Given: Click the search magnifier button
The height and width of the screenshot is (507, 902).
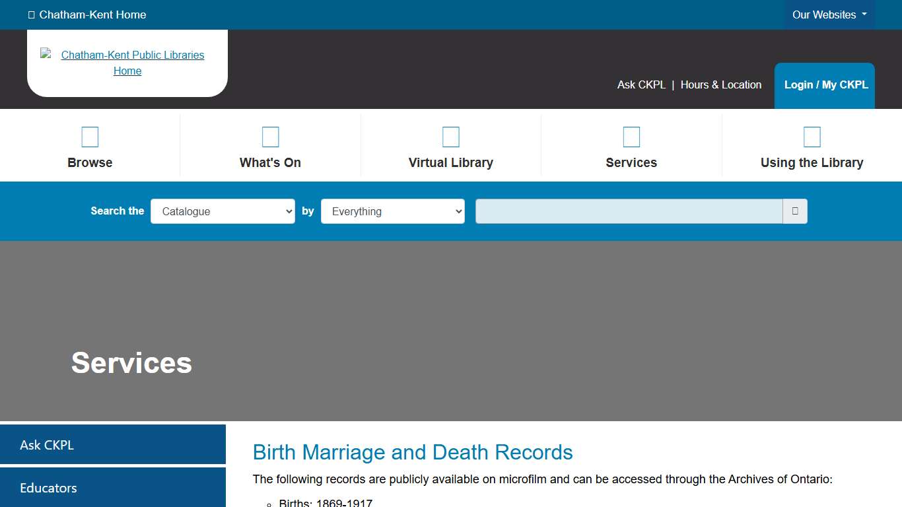Looking at the screenshot, I should pos(795,211).
